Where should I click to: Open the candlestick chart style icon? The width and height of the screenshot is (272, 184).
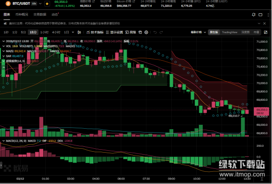(x=79, y=32)
